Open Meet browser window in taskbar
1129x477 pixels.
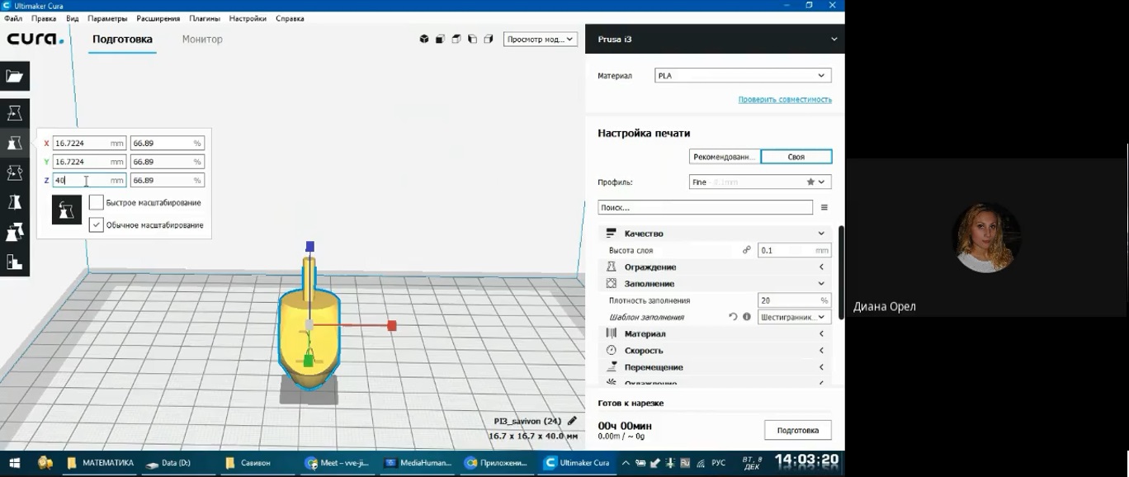click(338, 463)
